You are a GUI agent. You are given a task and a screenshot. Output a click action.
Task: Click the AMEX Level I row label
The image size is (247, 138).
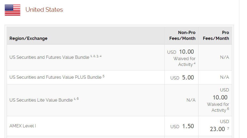pyautogui.click(x=23, y=126)
